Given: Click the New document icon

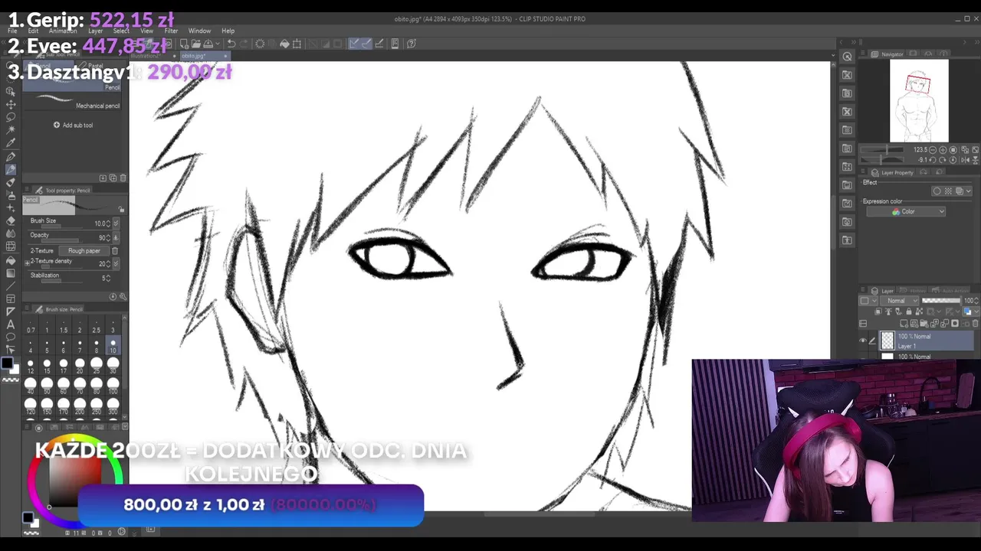Looking at the screenshot, I should 184,44.
